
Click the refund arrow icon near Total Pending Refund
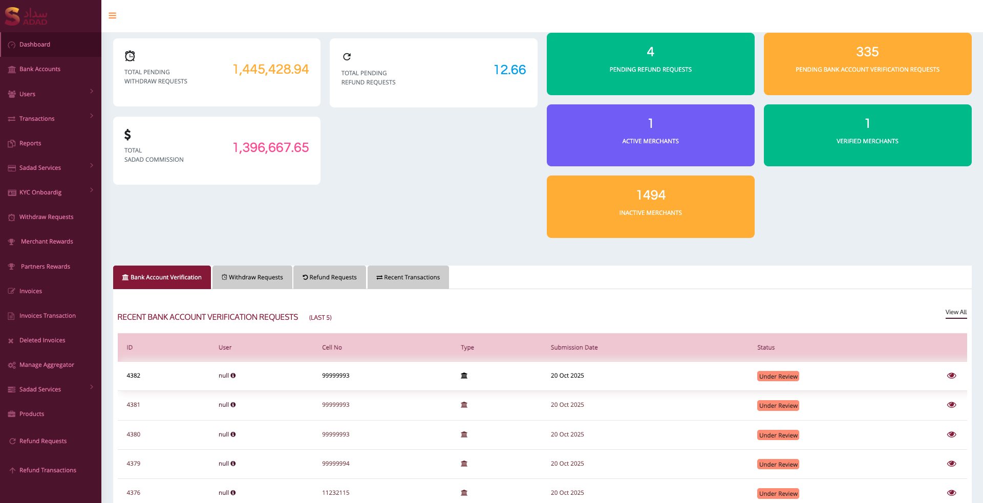coord(347,56)
